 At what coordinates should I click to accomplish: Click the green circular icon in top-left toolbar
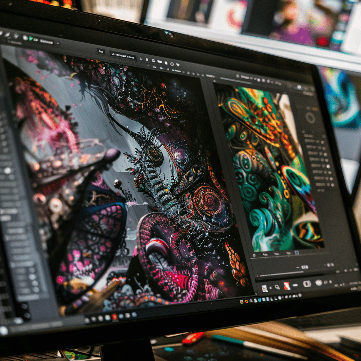click(x=31, y=38)
